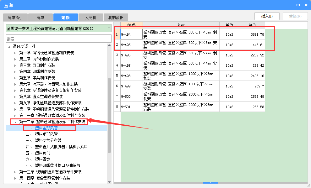Click name cell 2000以下×6mm 安装
Viewport: 311px width, 188px height.
[181, 107]
